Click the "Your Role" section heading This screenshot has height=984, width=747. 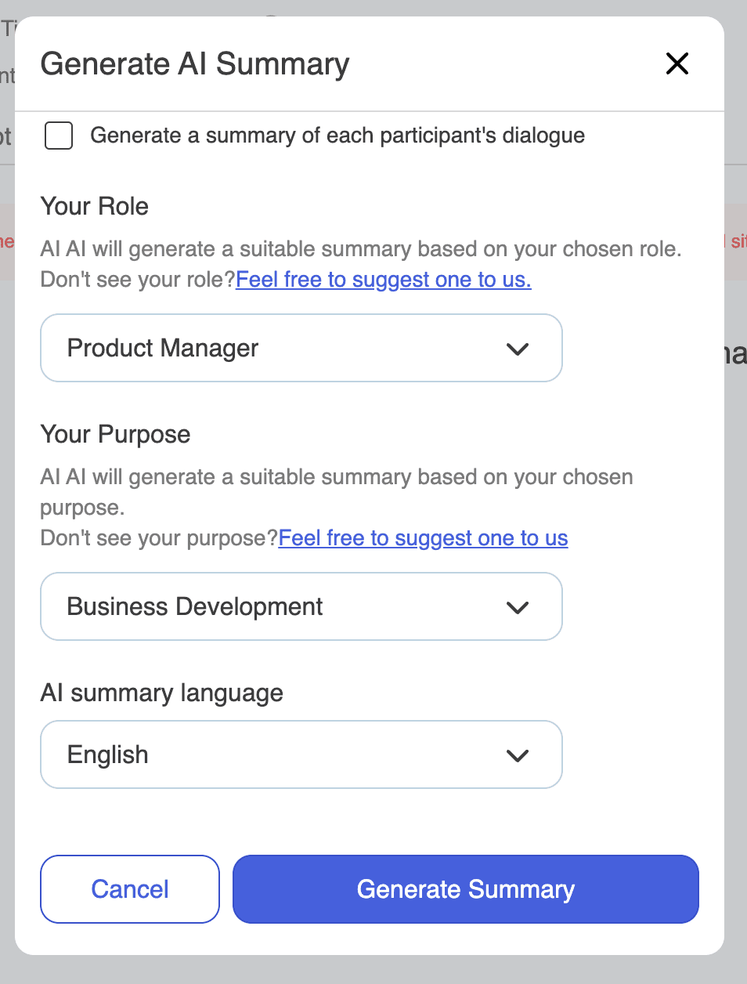(95, 207)
